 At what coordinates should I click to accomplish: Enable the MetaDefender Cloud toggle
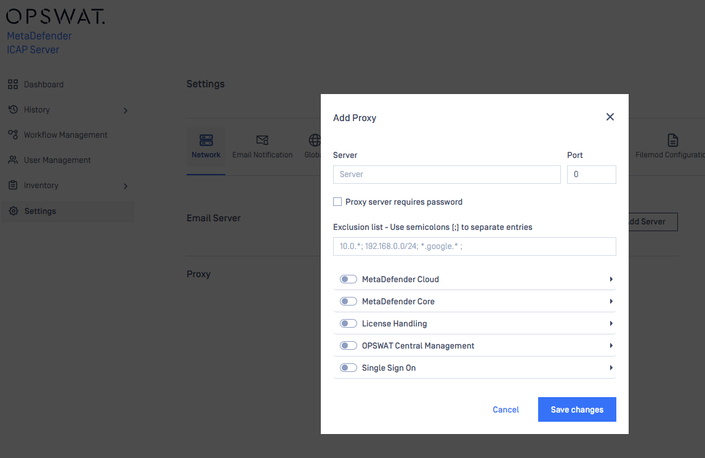[348, 279]
